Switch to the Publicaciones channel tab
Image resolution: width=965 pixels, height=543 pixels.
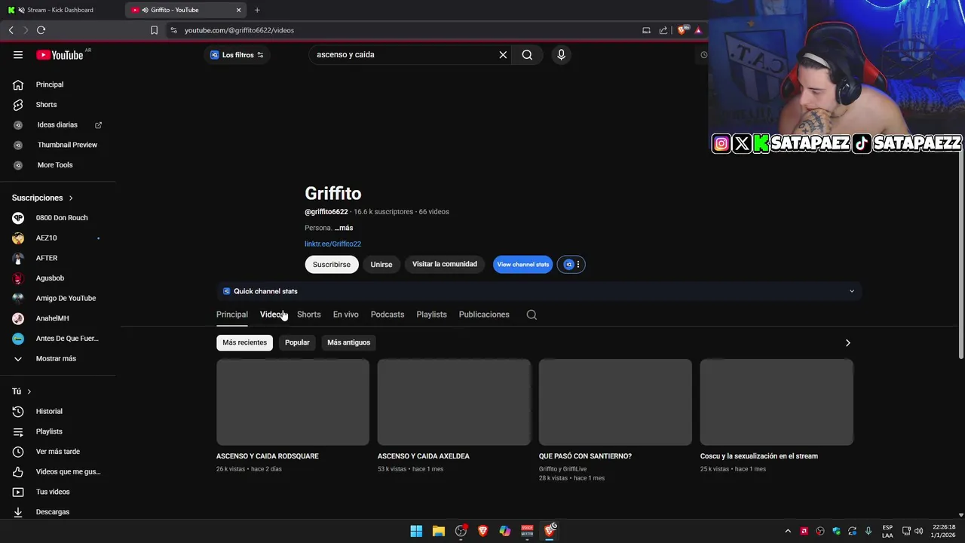click(x=484, y=314)
